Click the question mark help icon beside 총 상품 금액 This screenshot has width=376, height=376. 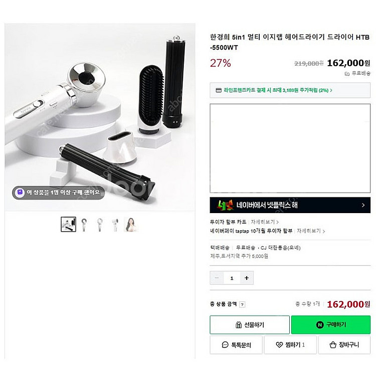[x=243, y=304]
